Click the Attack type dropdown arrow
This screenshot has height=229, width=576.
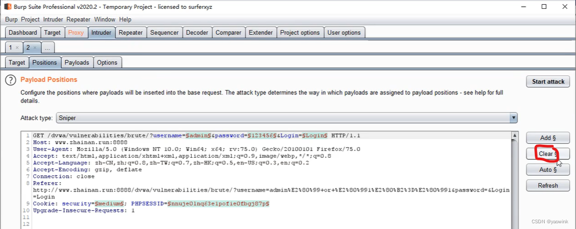point(513,118)
